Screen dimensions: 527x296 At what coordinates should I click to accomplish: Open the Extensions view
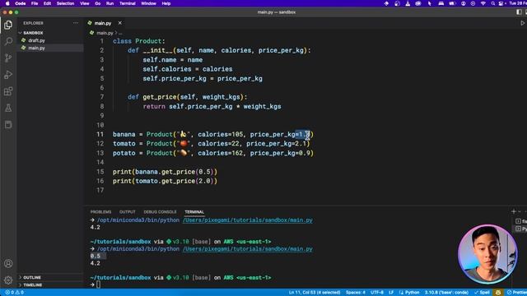8,91
